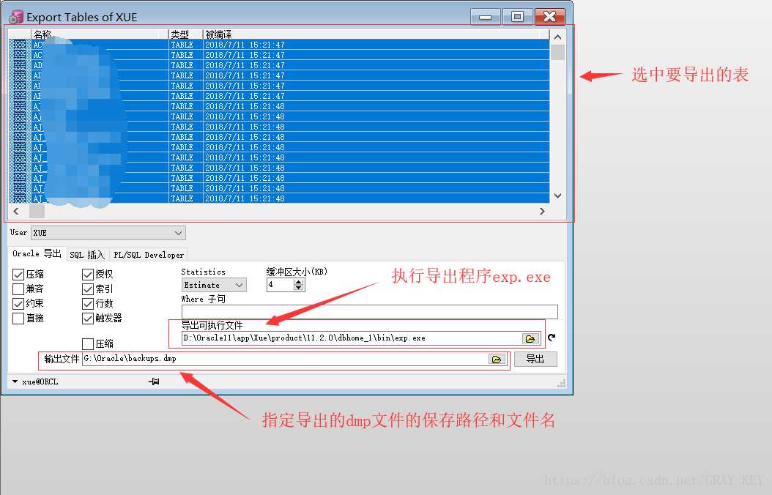The height and width of the screenshot is (495, 772).
Task: Click the table list scroll up arrow
Action: click(x=557, y=37)
